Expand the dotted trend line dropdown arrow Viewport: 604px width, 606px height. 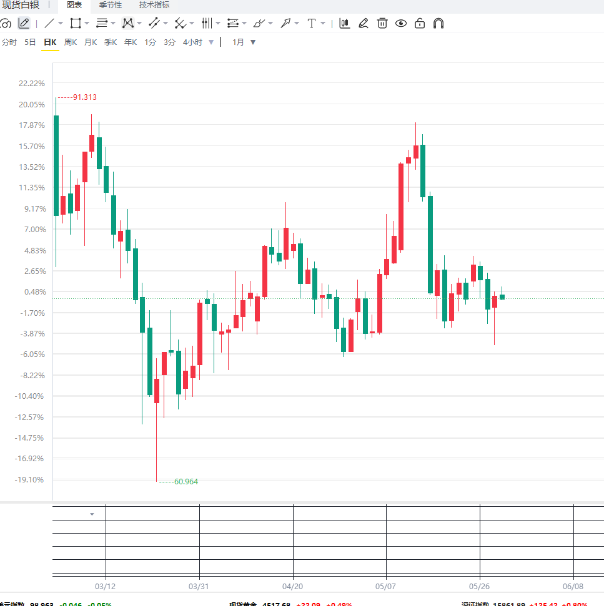(x=166, y=23)
